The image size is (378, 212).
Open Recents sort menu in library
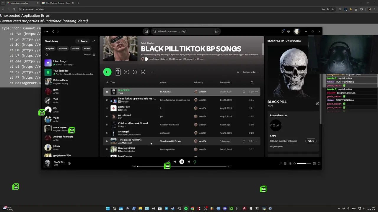[x=89, y=54]
